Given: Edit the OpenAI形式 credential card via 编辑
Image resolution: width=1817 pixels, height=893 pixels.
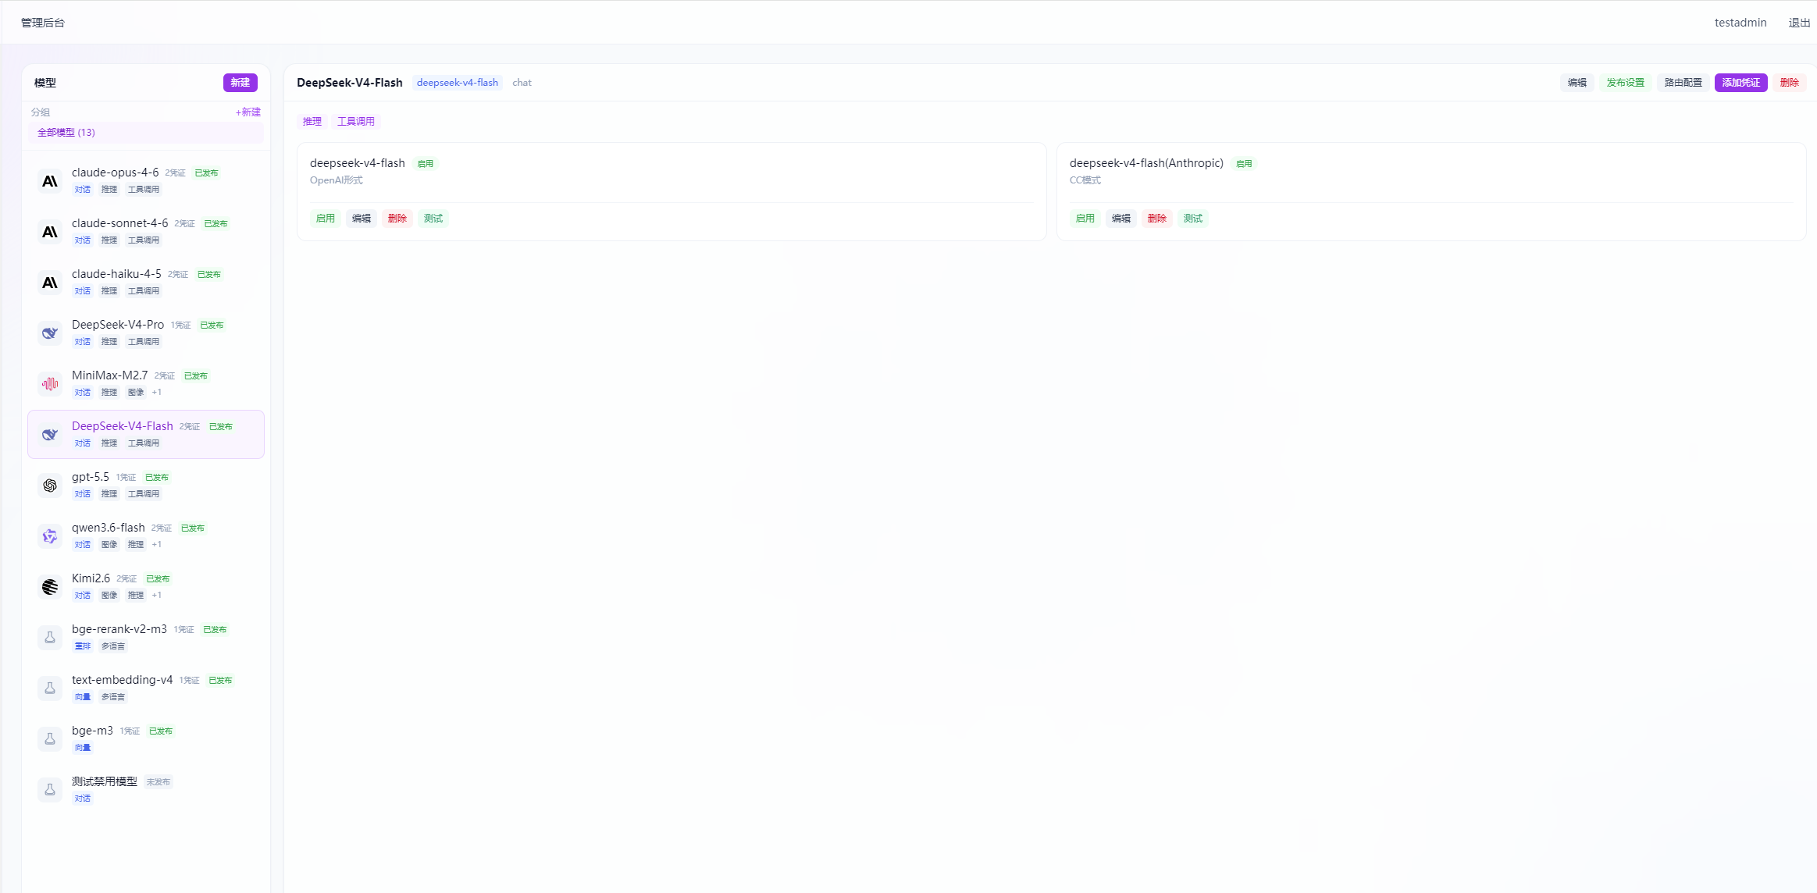Looking at the screenshot, I should click(x=362, y=219).
